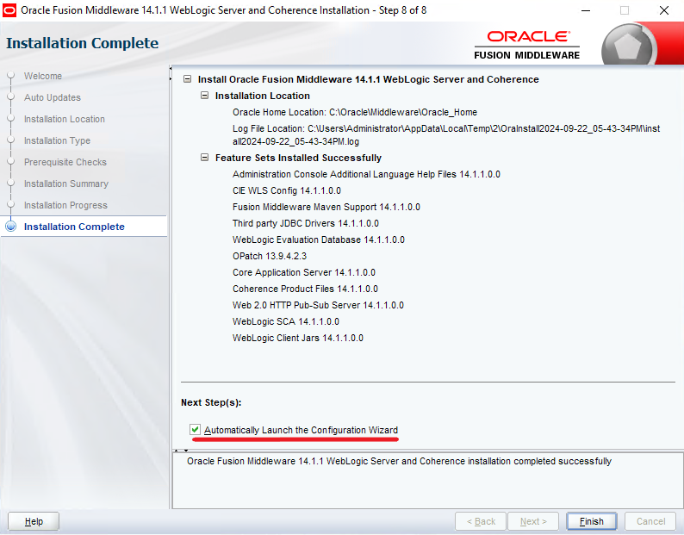Screen dimensions: 684x535
Task: Click the Back button
Action: tap(481, 521)
